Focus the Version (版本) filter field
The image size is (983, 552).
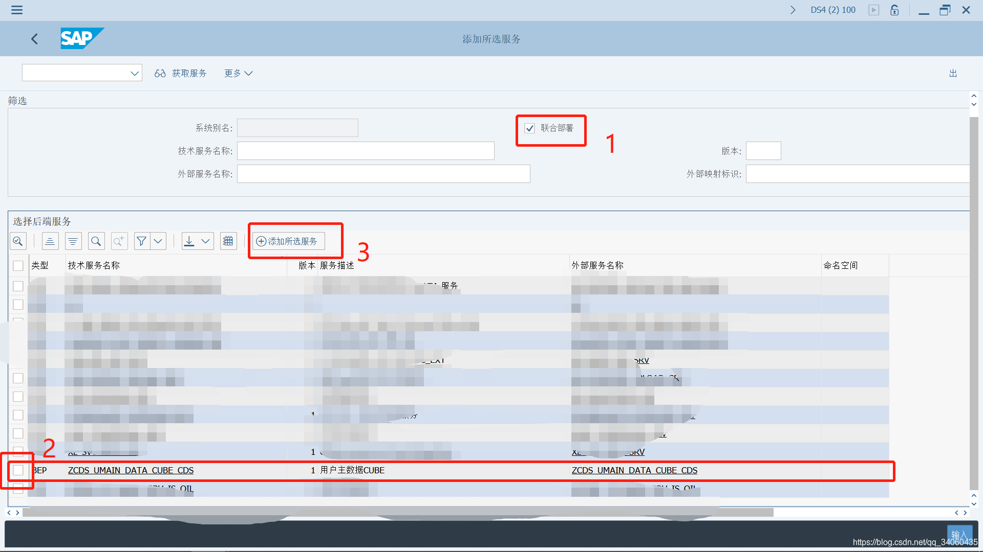(x=763, y=151)
